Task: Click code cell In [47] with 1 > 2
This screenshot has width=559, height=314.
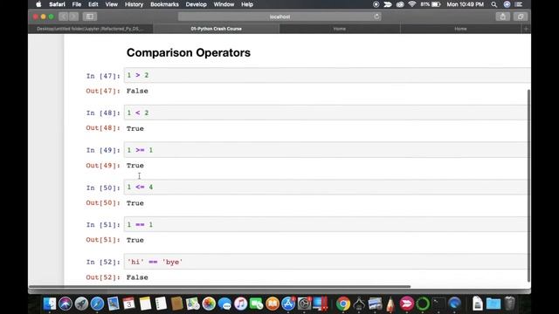Action: [x=327, y=76]
